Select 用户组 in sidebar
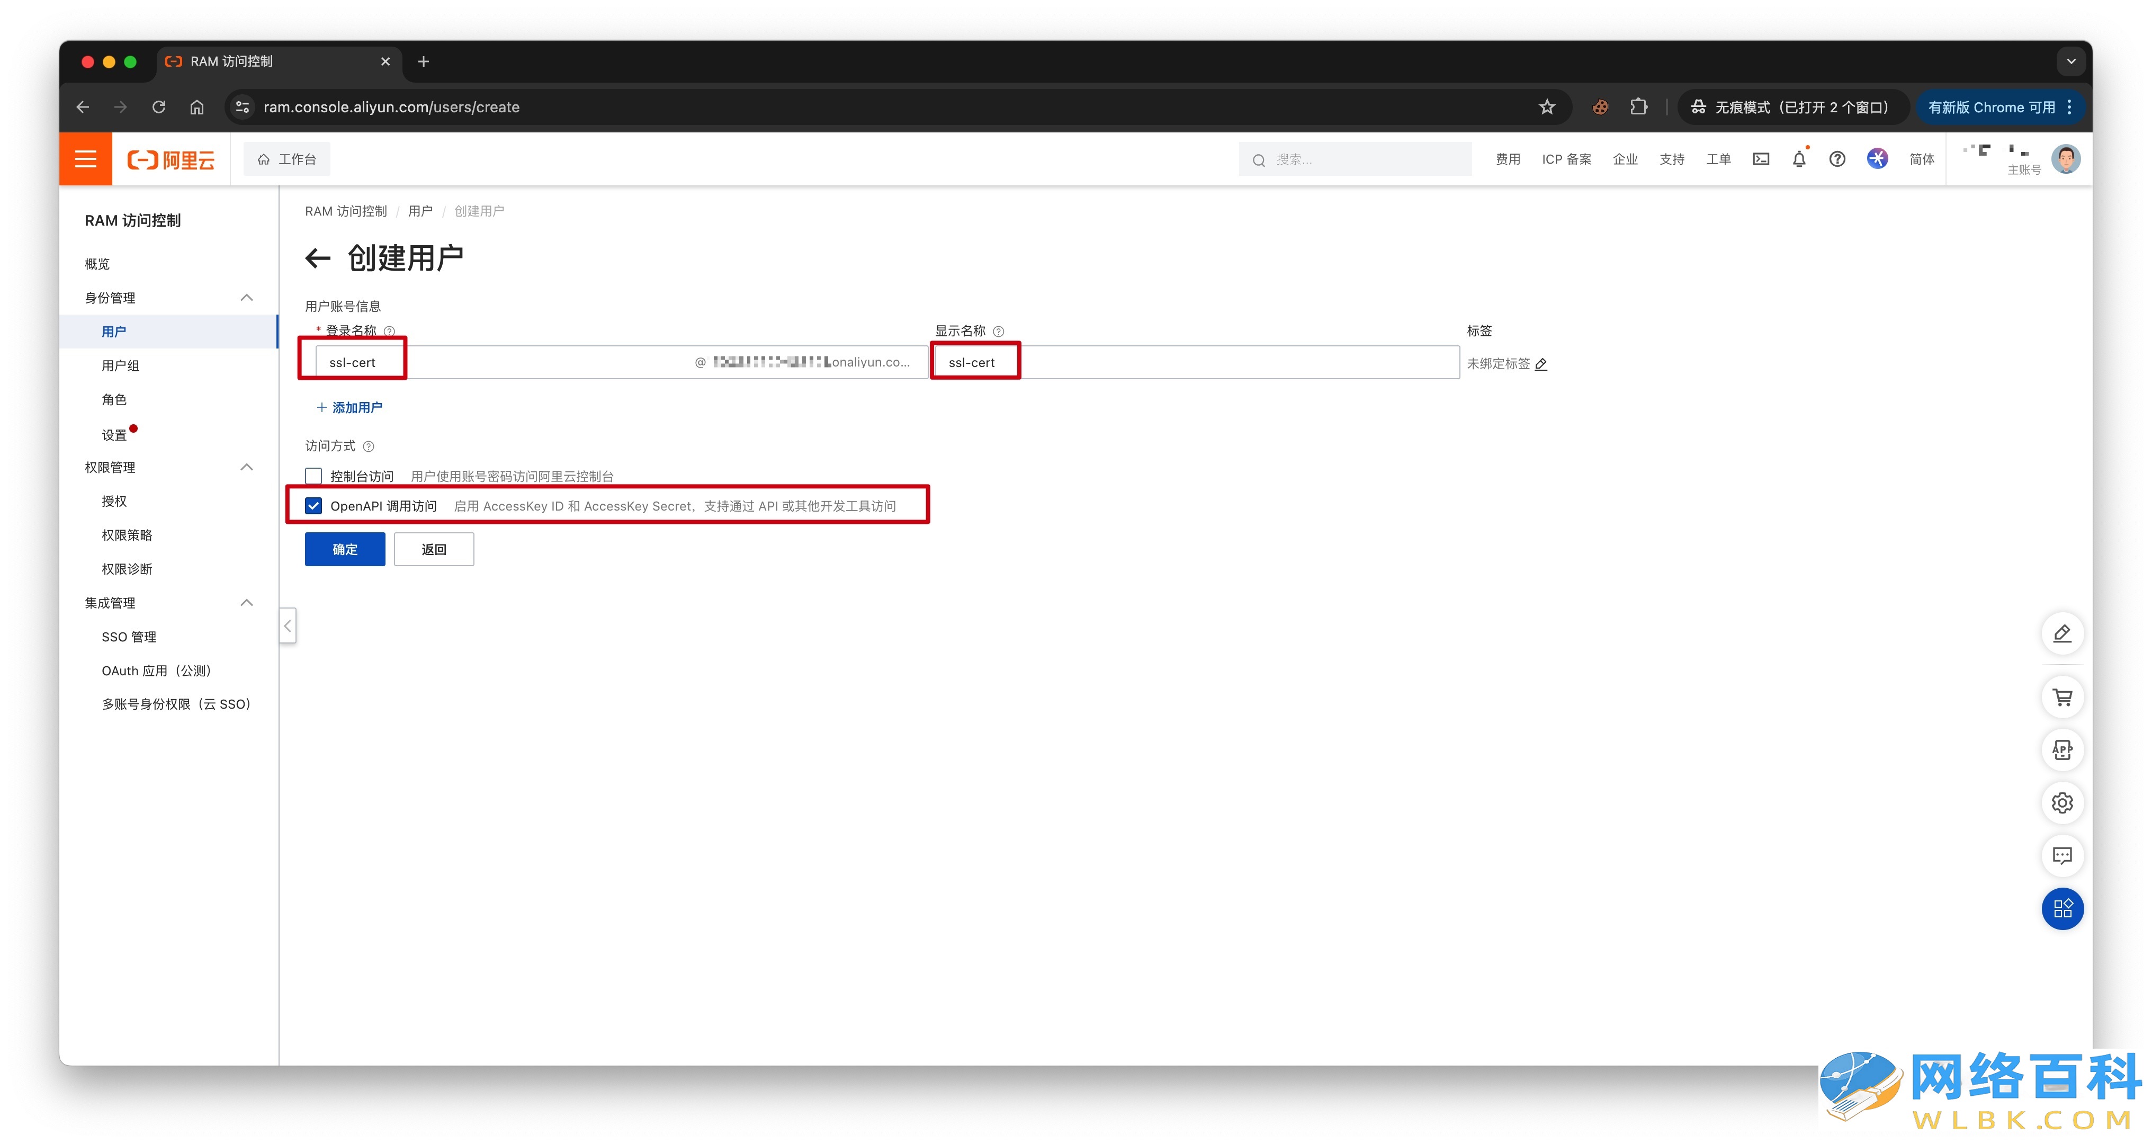The width and height of the screenshot is (2152, 1144). pyautogui.click(x=120, y=365)
